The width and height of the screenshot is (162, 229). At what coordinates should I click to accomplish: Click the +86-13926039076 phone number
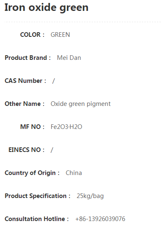click(x=100, y=219)
